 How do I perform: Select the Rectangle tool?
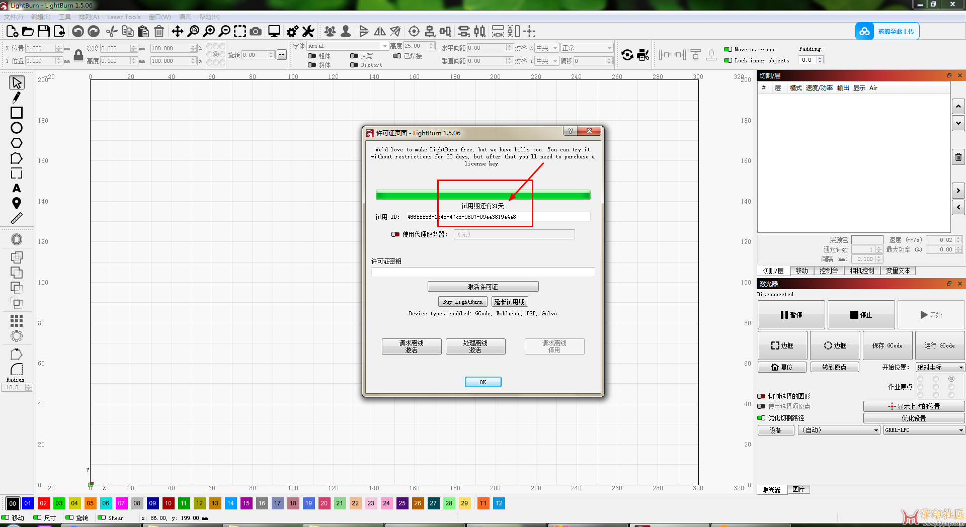pyautogui.click(x=17, y=113)
